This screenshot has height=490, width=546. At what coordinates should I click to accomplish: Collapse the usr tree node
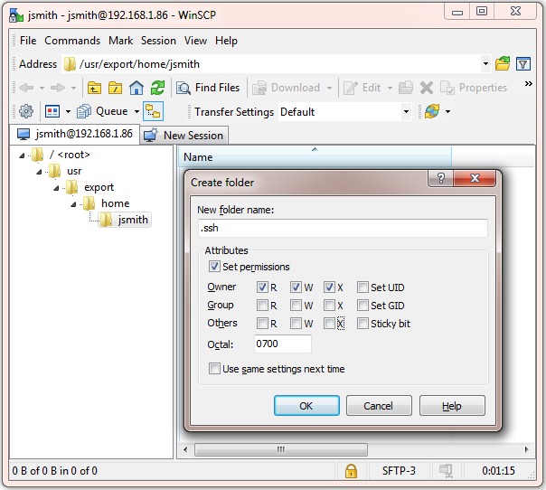coord(39,172)
